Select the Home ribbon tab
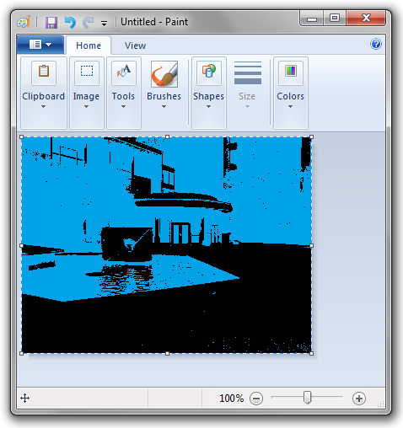 tap(89, 45)
